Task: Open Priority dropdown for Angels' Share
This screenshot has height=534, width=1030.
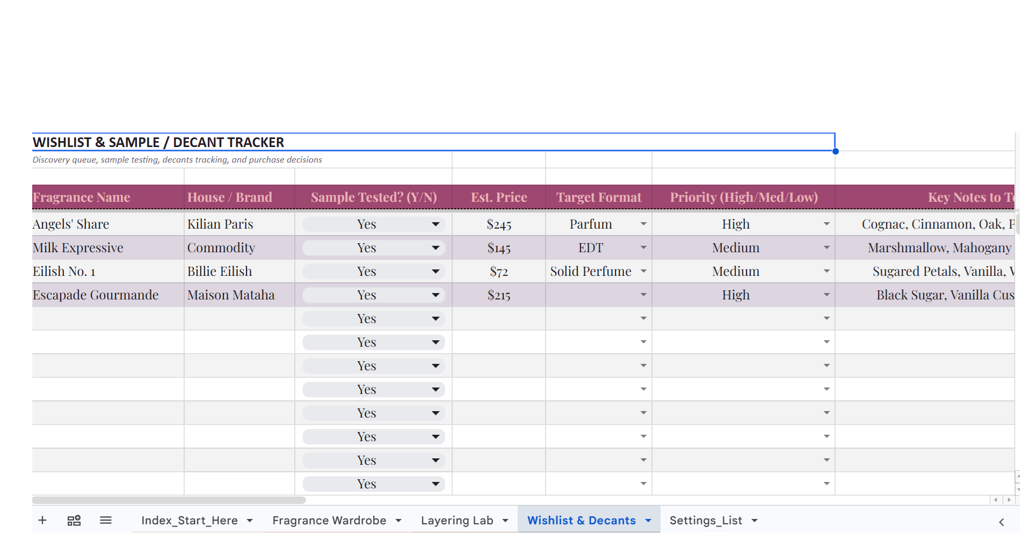Action: tap(826, 224)
